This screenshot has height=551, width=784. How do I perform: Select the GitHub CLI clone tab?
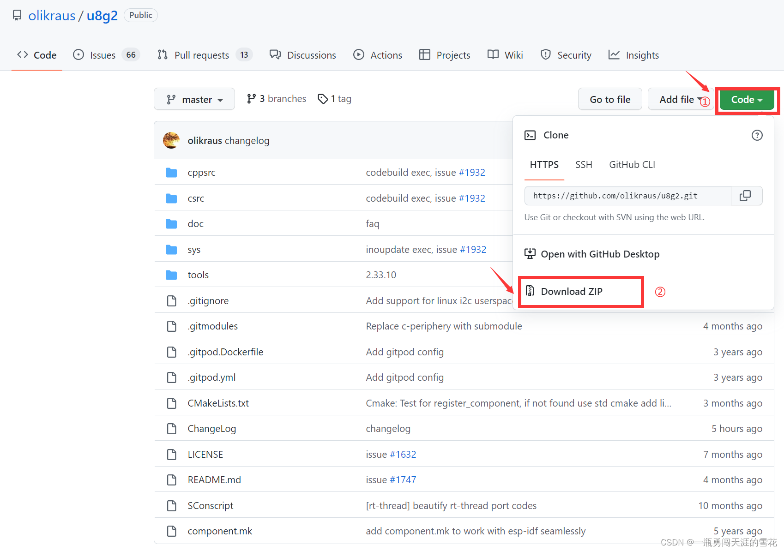tap(632, 165)
